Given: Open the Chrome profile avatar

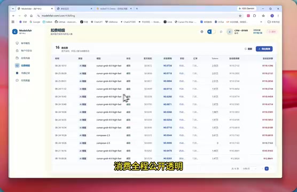Looking at the screenshot, I should [272, 15].
